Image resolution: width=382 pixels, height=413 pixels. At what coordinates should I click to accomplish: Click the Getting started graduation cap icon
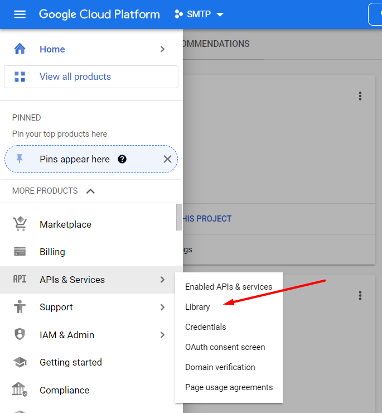(20, 362)
